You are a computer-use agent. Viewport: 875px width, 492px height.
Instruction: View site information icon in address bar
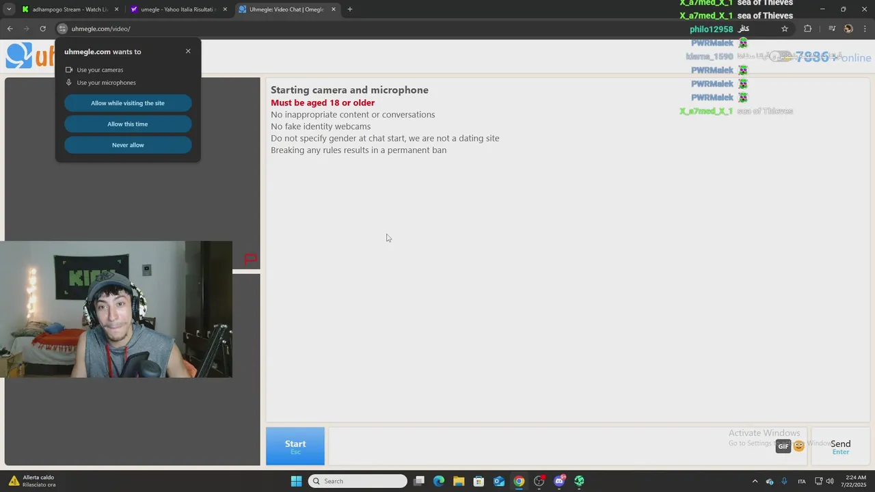[x=62, y=29]
